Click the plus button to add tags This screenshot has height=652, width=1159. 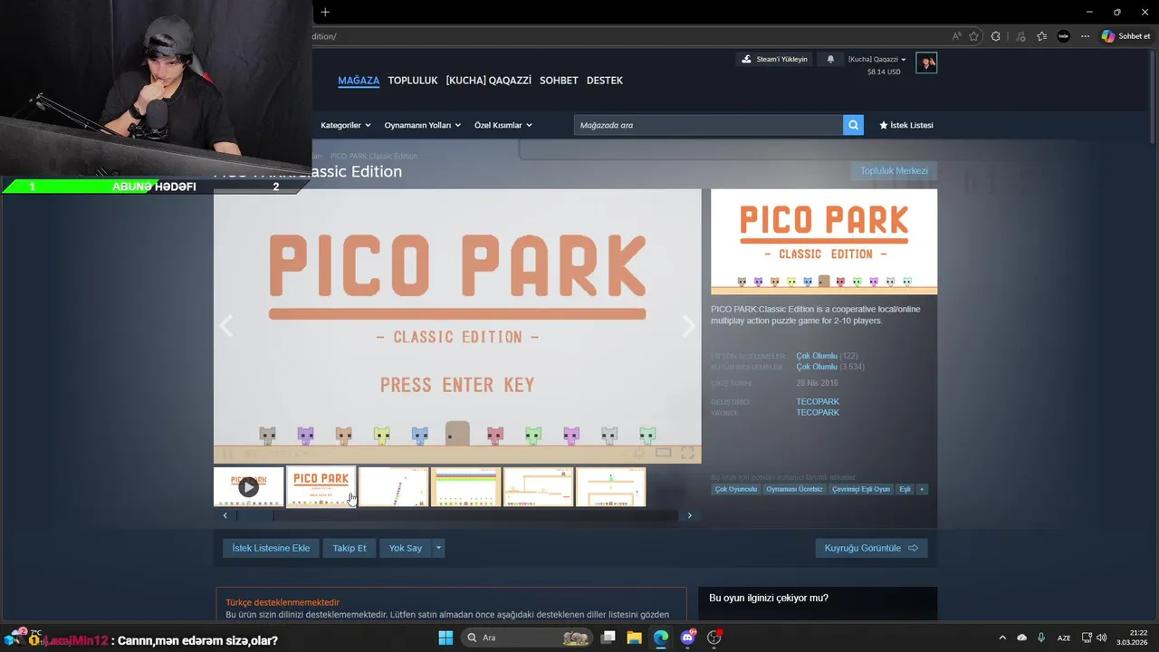click(x=922, y=489)
